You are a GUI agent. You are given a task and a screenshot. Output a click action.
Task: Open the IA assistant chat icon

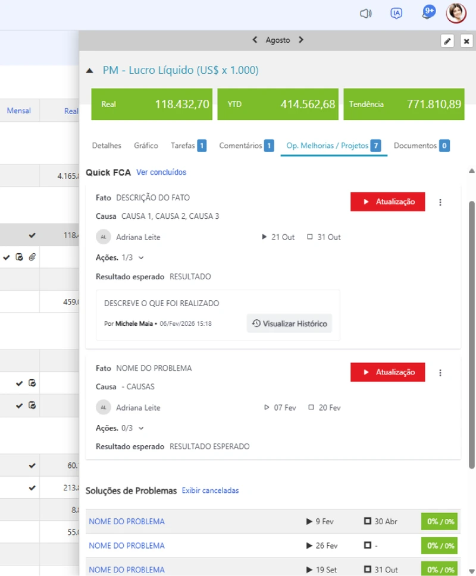click(x=396, y=14)
